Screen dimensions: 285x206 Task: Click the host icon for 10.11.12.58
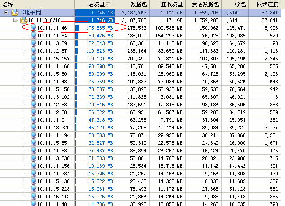pos(33,112)
